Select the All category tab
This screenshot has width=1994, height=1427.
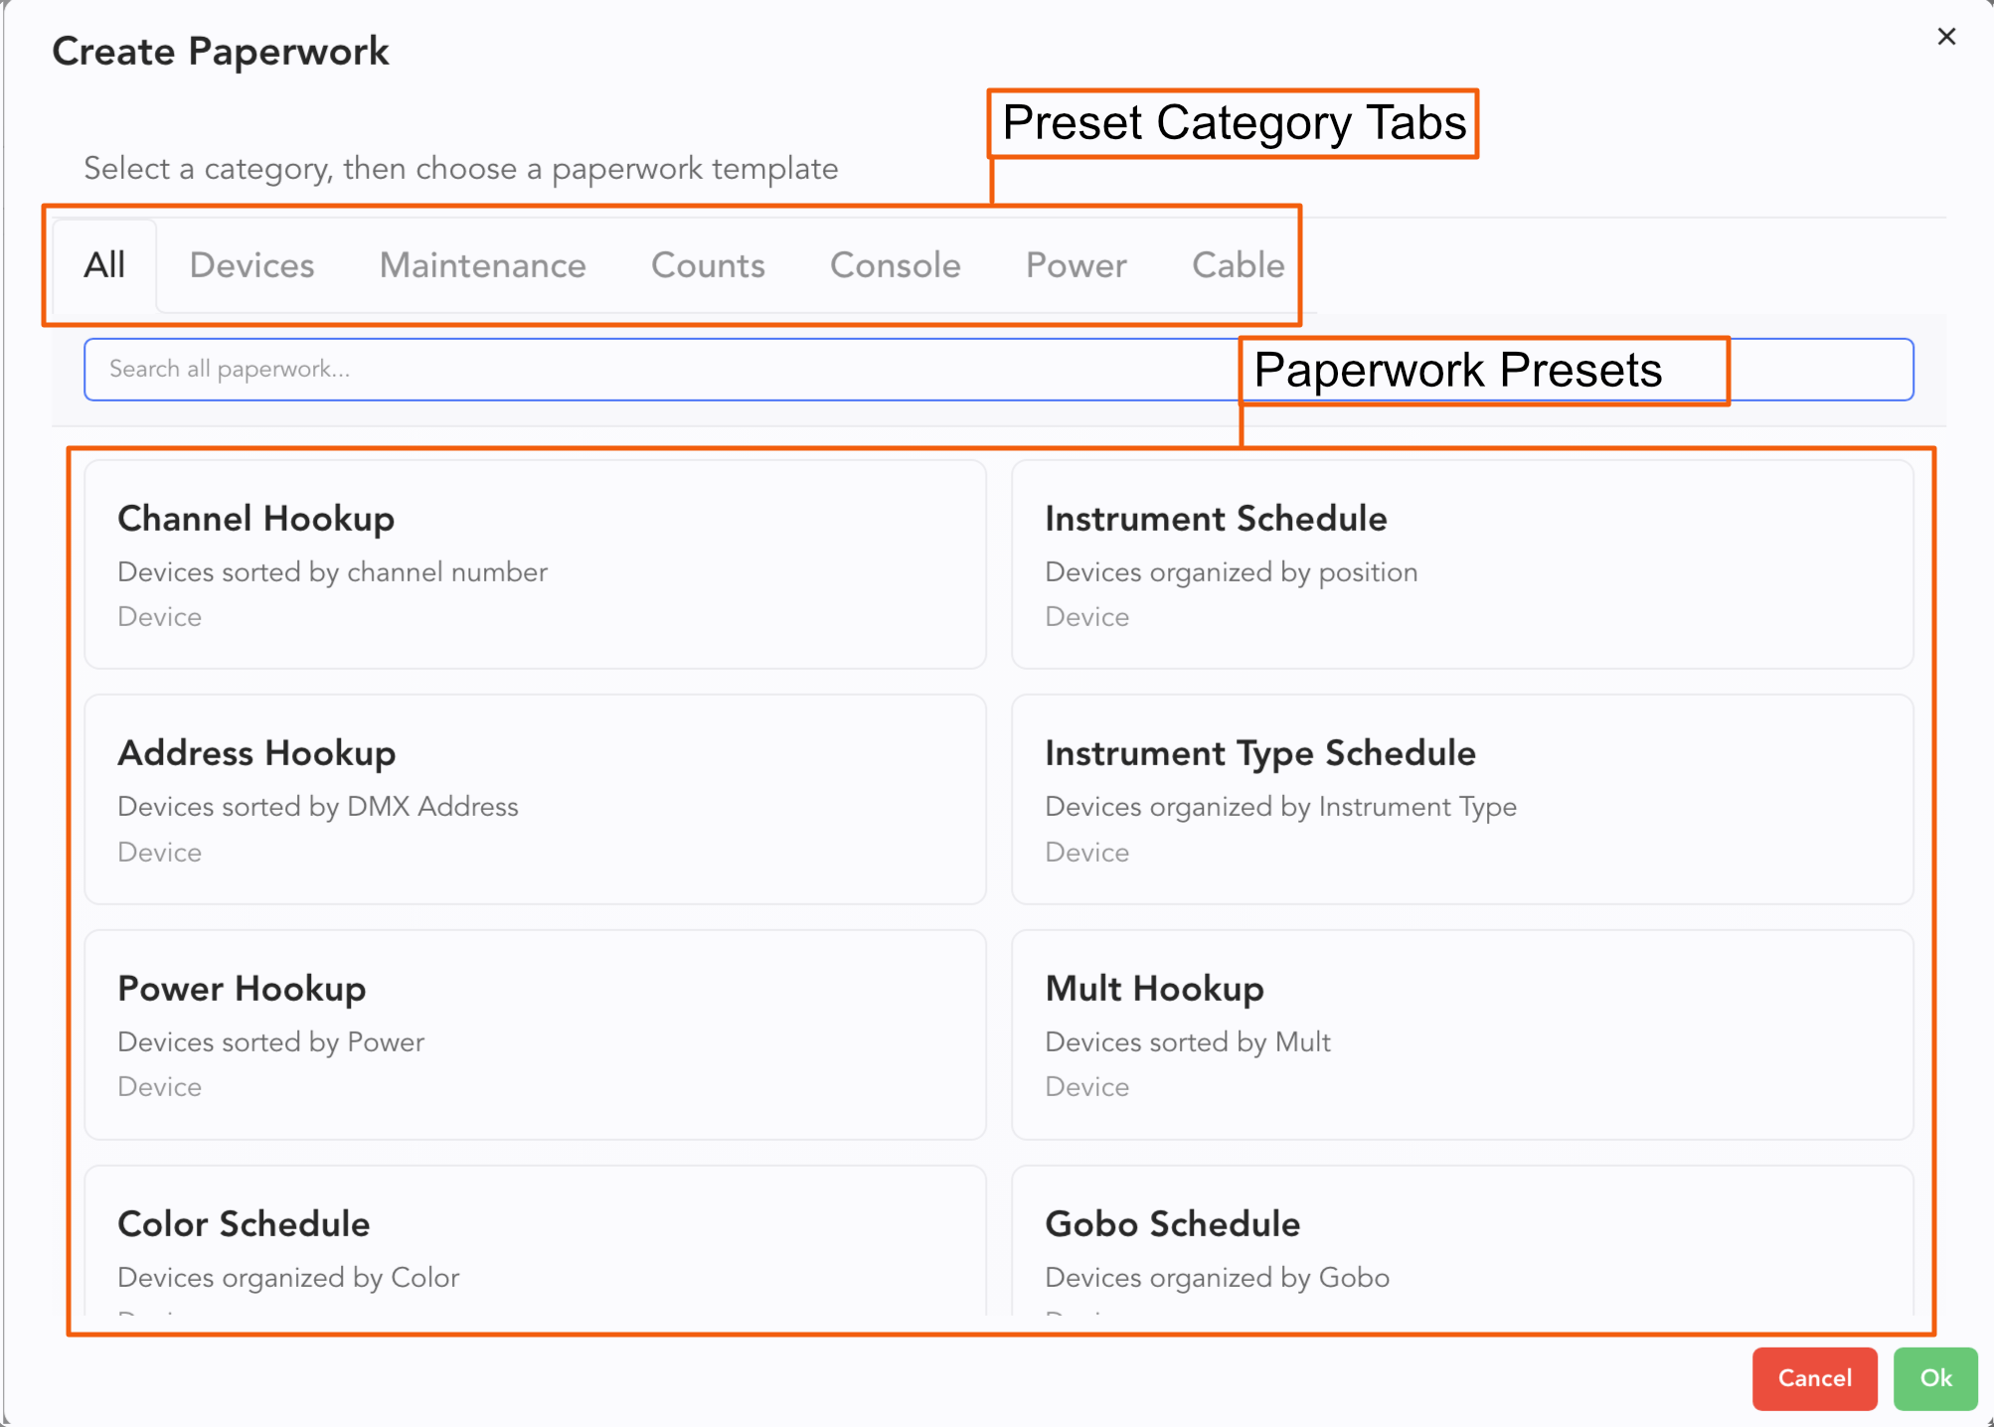104,265
